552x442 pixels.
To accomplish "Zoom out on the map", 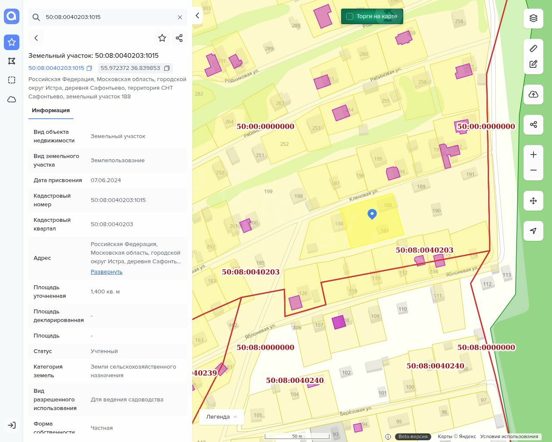I will point(533,170).
